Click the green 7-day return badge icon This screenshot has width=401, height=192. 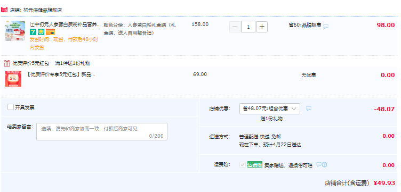click(33, 32)
